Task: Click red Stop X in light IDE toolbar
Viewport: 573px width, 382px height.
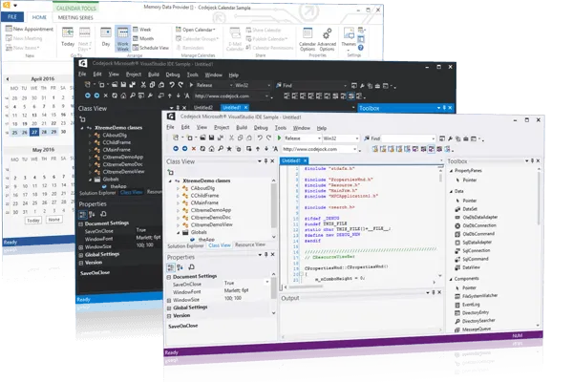Action: pyautogui.click(x=194, y=149)
